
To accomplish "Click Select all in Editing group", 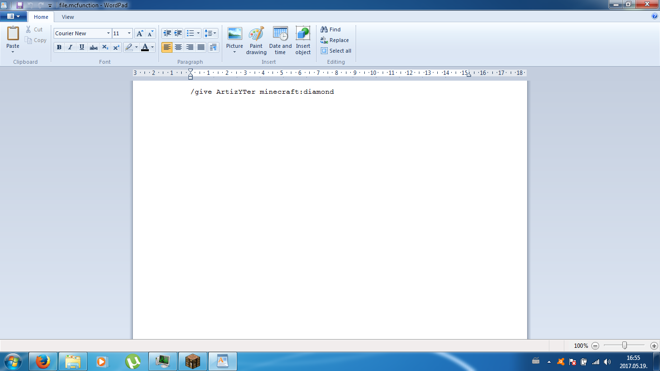I will pos(336,51).
